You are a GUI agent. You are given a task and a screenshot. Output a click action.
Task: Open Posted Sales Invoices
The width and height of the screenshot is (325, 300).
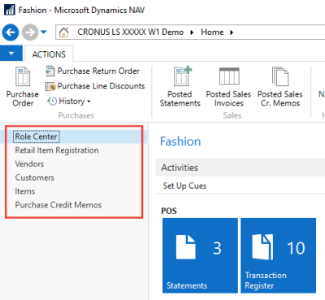(x=228, y=87)
